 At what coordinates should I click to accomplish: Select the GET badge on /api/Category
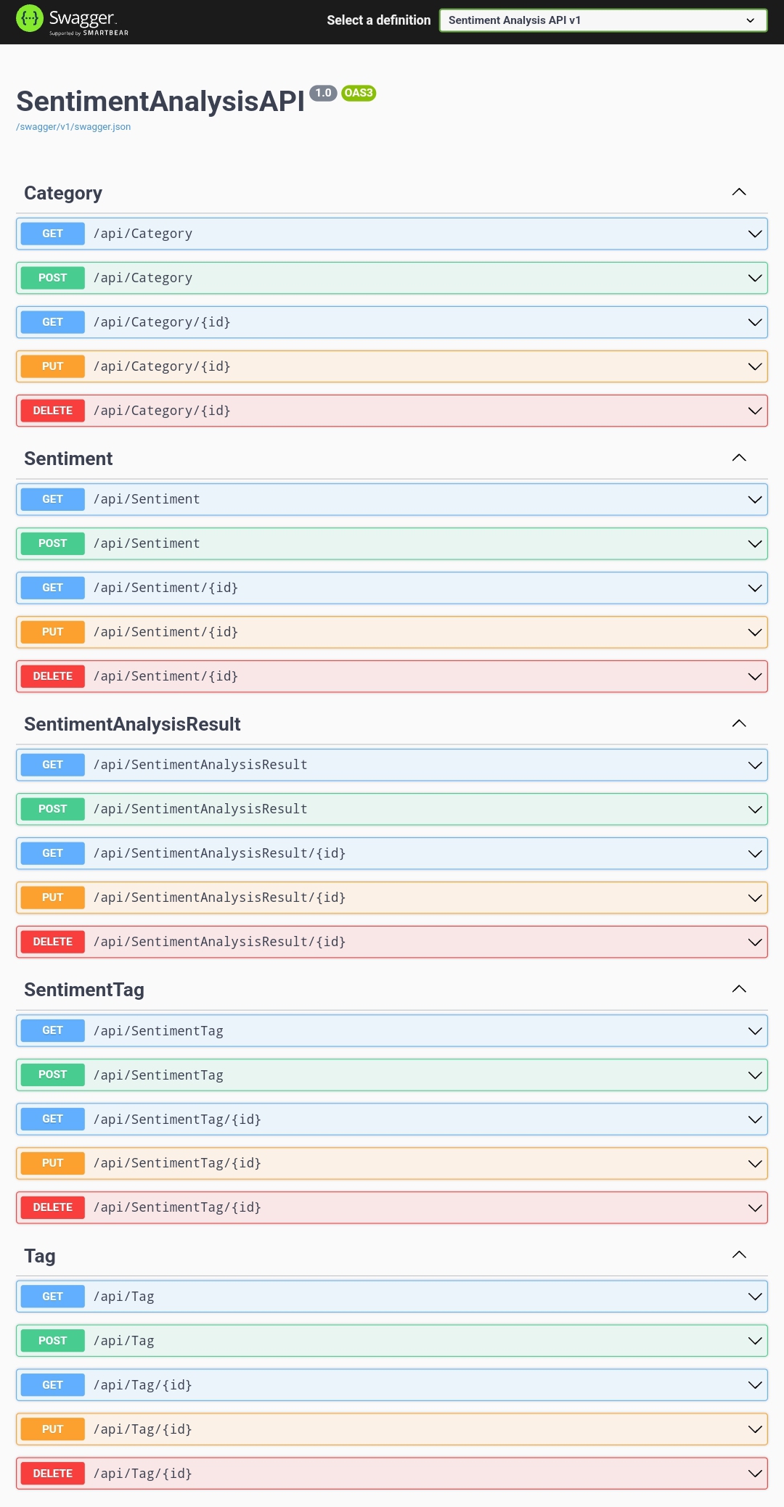[52, 233]
